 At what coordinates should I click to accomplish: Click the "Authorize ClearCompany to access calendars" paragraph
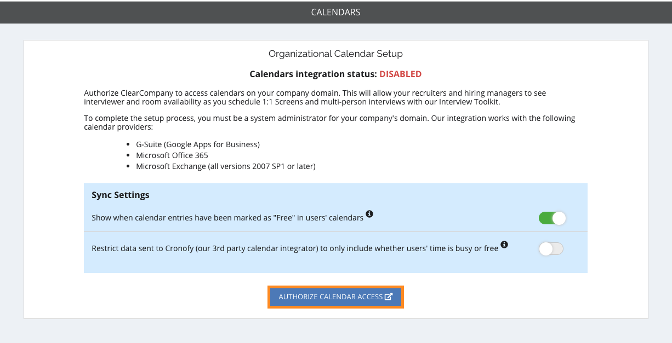point(315,97)
